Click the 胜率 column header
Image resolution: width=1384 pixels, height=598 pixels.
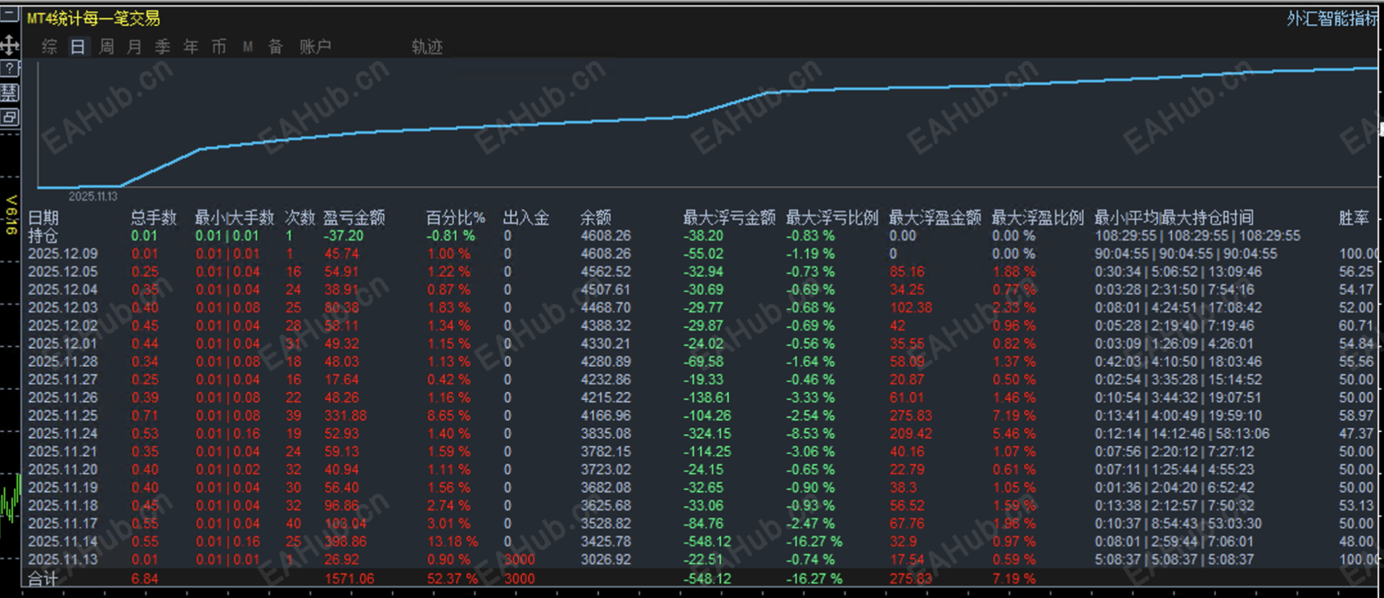pos(1354,217)
